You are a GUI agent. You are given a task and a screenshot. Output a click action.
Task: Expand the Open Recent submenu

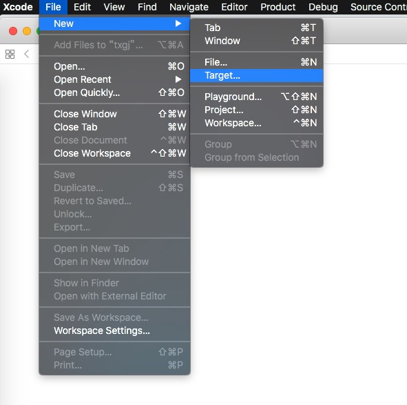(x=178, y=79)
